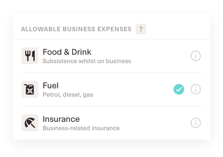Click the teal checkmark icon on Fuel
The height and width of the screenshot is (157, 223).
pos(179,89)
